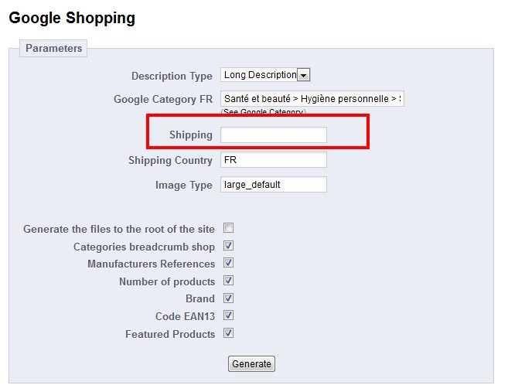508x392 pixels.
Task: Toggle the Code EAN13 checkbox
Action: coord(228,315)
